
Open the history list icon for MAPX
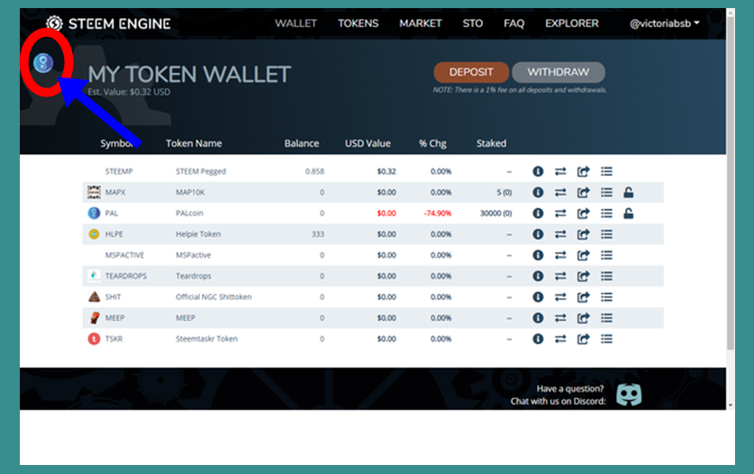coord(607,193)
